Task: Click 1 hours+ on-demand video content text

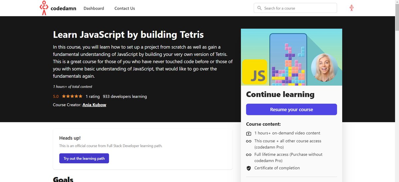Action: [x=287, y=133]
